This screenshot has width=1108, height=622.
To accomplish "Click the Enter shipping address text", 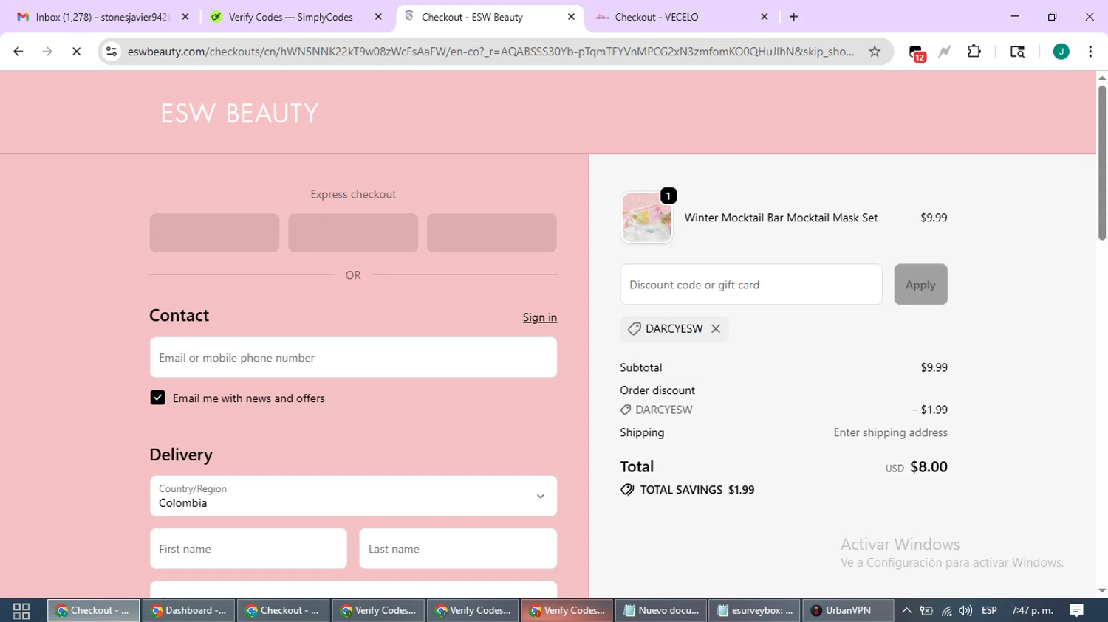I will click(x=890, y=433).
